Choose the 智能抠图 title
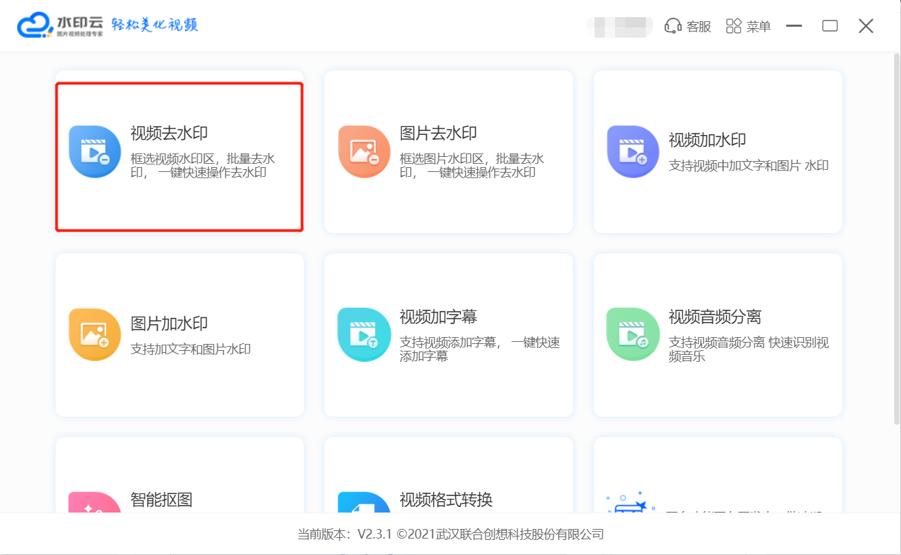The height and width of the screenshot is (555, 901). (161, 500)
